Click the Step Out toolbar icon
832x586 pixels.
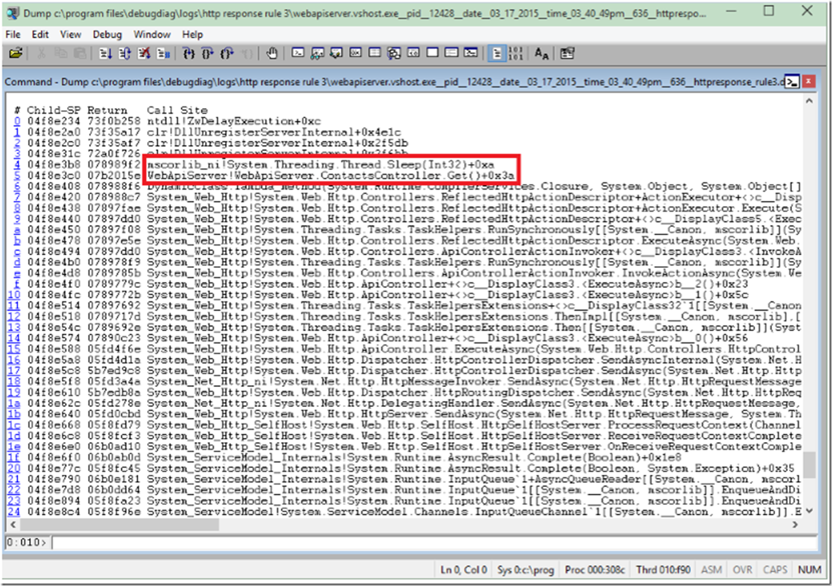click(227, 54)
